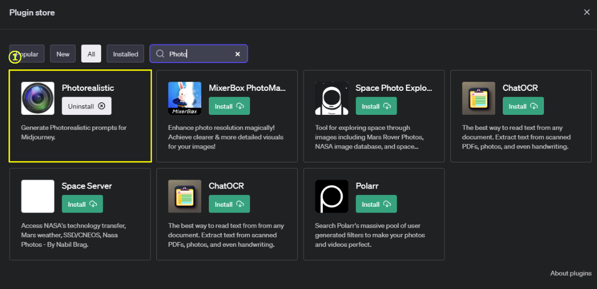Click the Polarr title text

(367, 186)
